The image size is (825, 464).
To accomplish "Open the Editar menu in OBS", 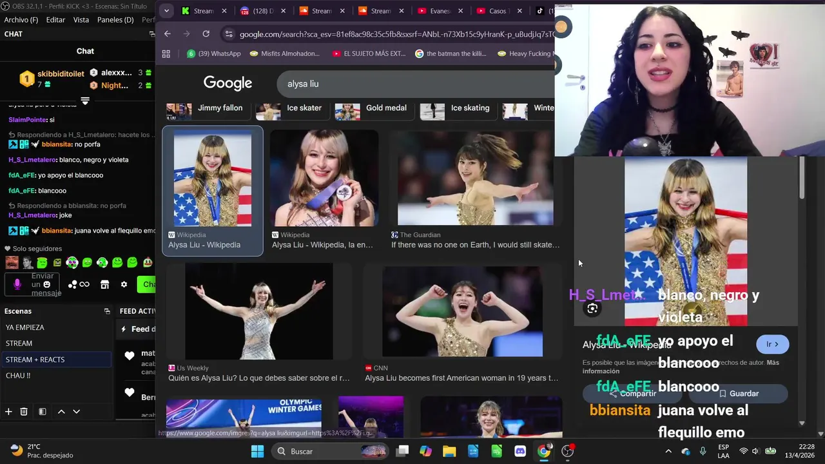I will (55, 20).
